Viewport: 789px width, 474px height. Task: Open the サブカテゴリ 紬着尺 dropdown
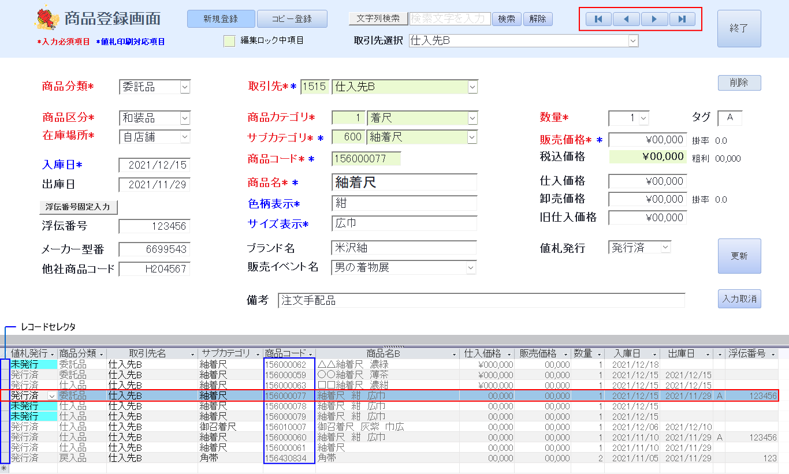(x=472, y=137)
